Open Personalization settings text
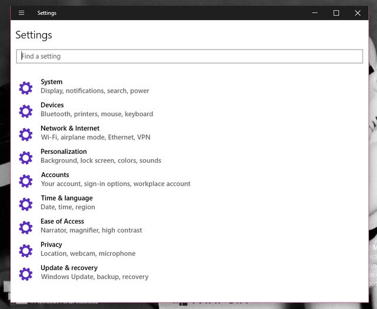 pos(64,152)
